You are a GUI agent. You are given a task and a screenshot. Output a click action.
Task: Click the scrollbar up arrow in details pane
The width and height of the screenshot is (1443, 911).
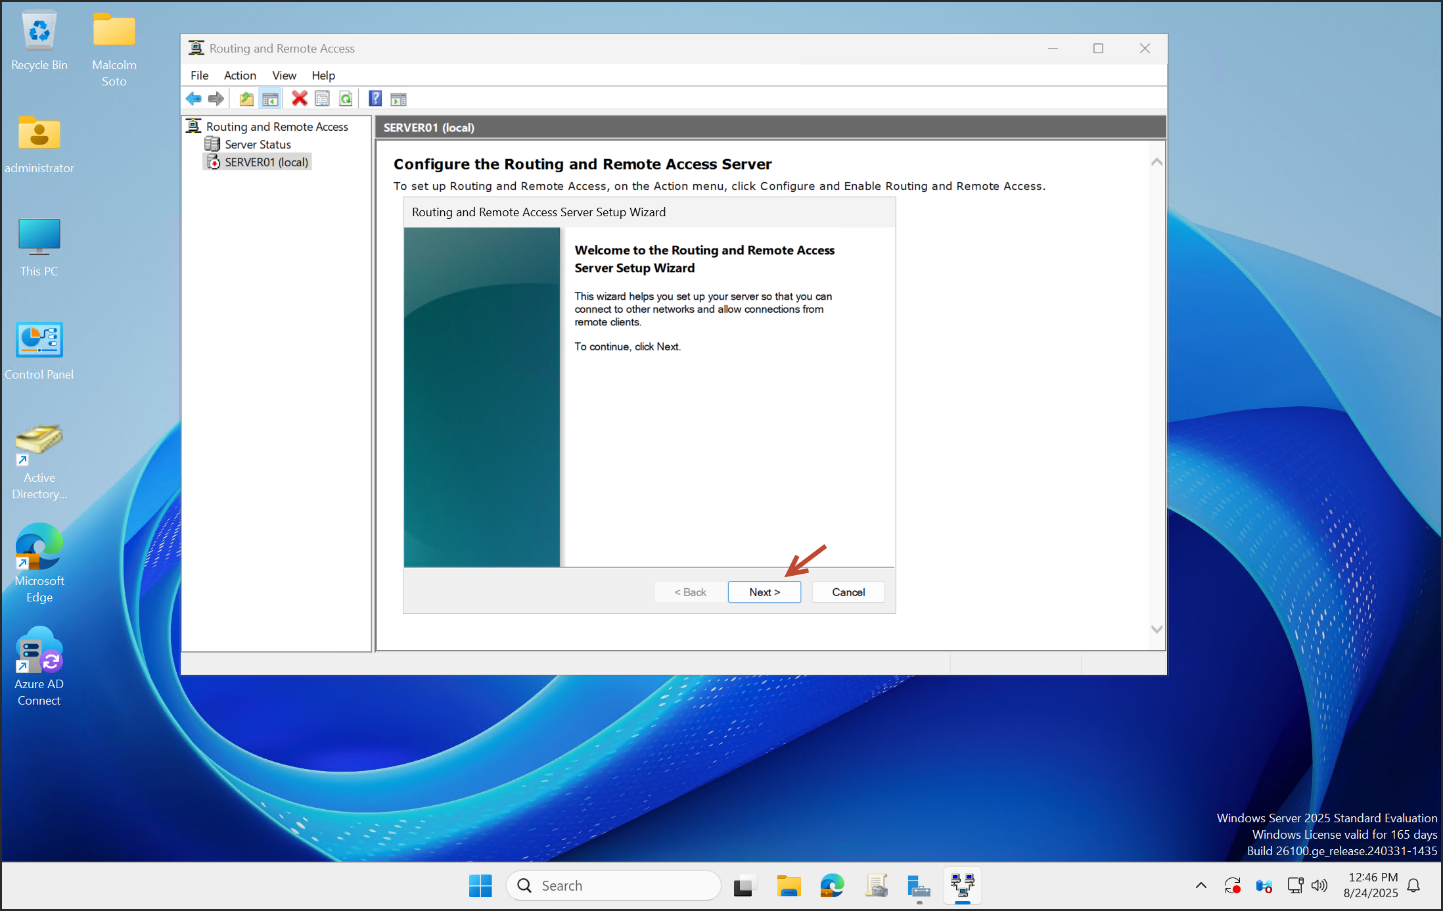[1157, 162]
